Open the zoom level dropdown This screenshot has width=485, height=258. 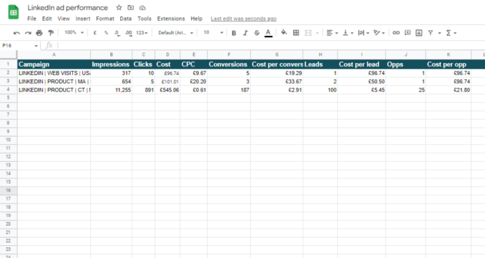74,33
